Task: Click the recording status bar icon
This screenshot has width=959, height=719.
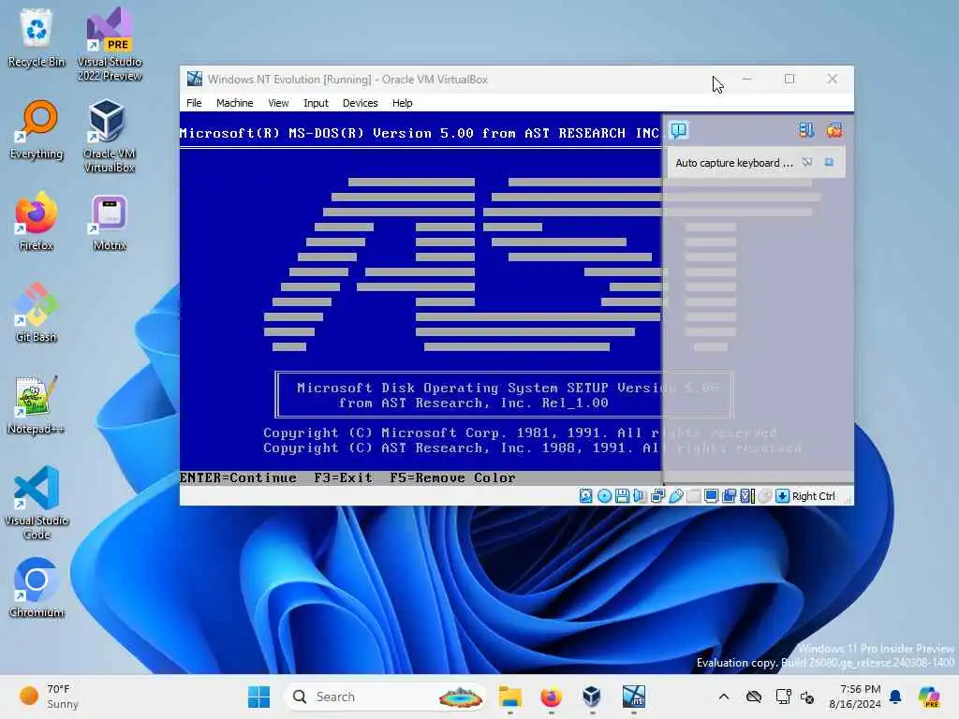Action: (729, 496)
